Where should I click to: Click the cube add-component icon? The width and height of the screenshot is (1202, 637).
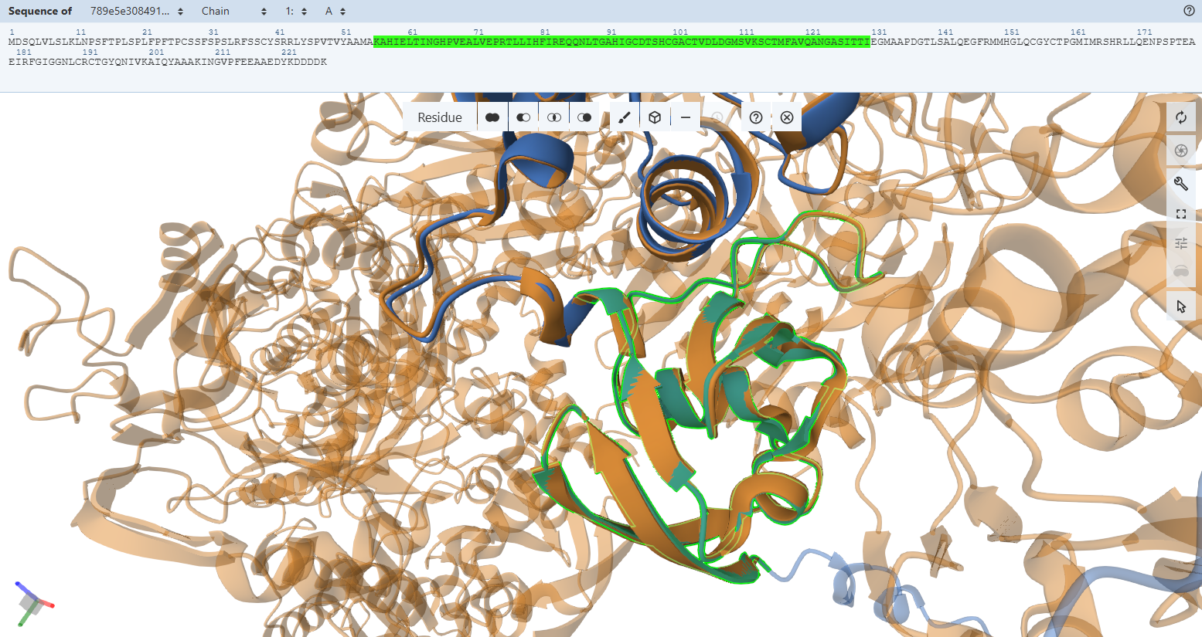click(655, 117)
